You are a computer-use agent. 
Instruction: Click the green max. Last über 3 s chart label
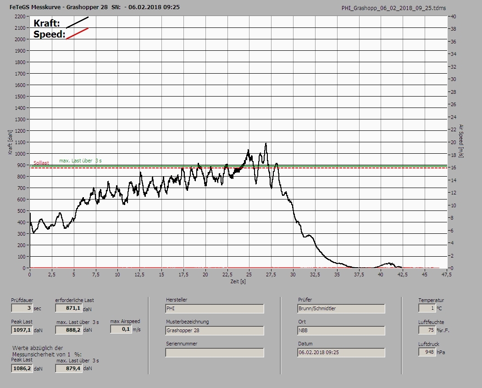pyautogui.click(x=80, y=161)
